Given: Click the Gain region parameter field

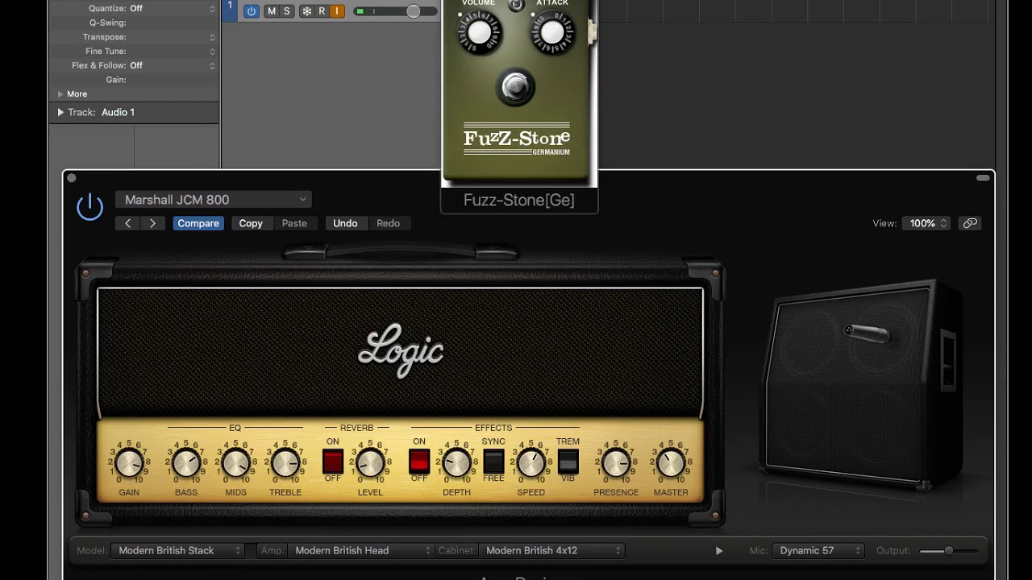Looking at the screenshot, I should tap(134, 80).
